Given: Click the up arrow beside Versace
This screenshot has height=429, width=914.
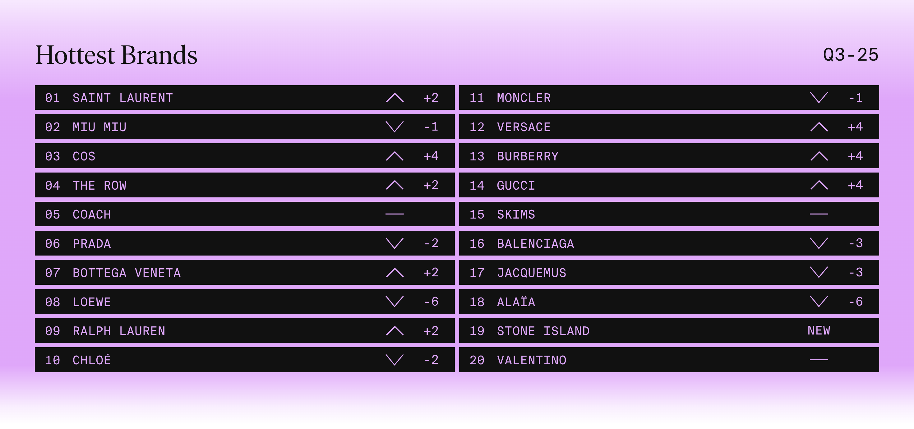Looking at the screenshot, I should click(819, 127).
